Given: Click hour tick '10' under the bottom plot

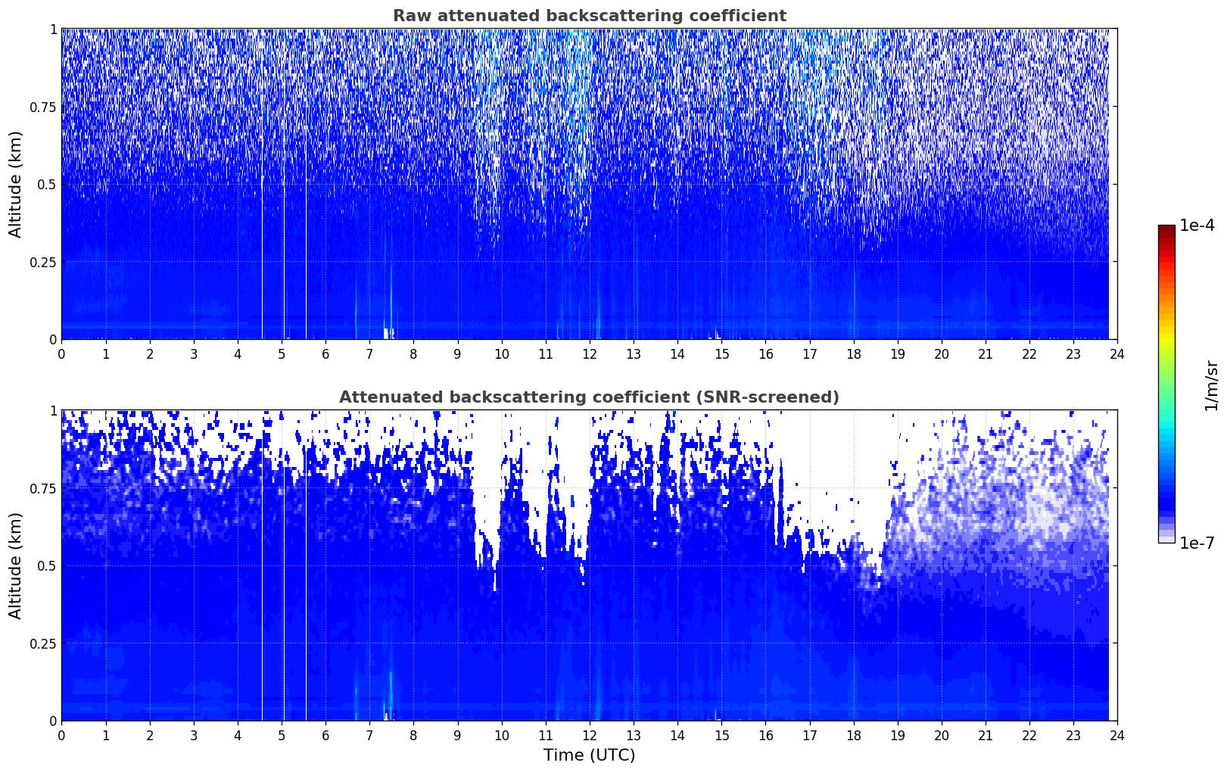Looking at the screenshot, I should (x=502, y=735).
